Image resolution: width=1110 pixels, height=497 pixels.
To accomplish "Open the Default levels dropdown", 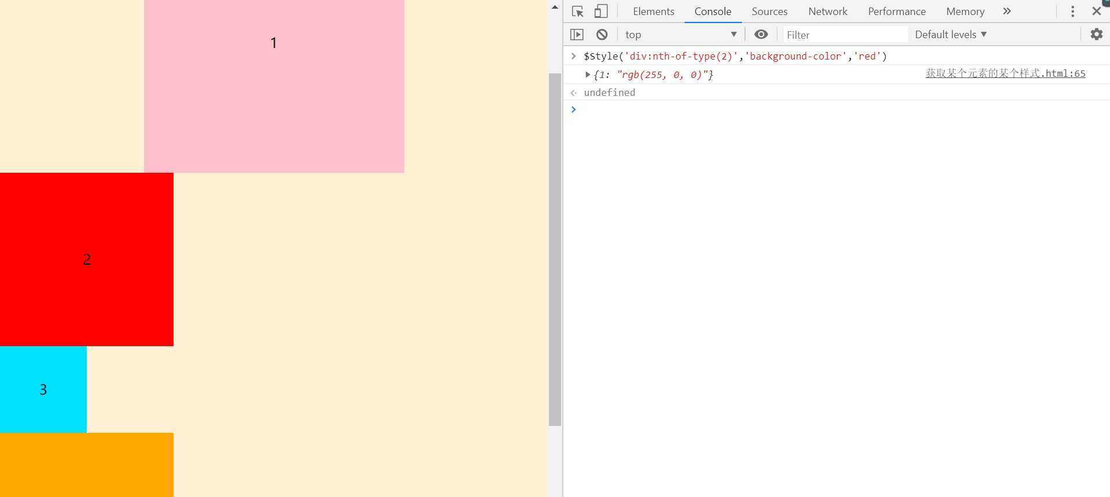I will click(950, 35).
